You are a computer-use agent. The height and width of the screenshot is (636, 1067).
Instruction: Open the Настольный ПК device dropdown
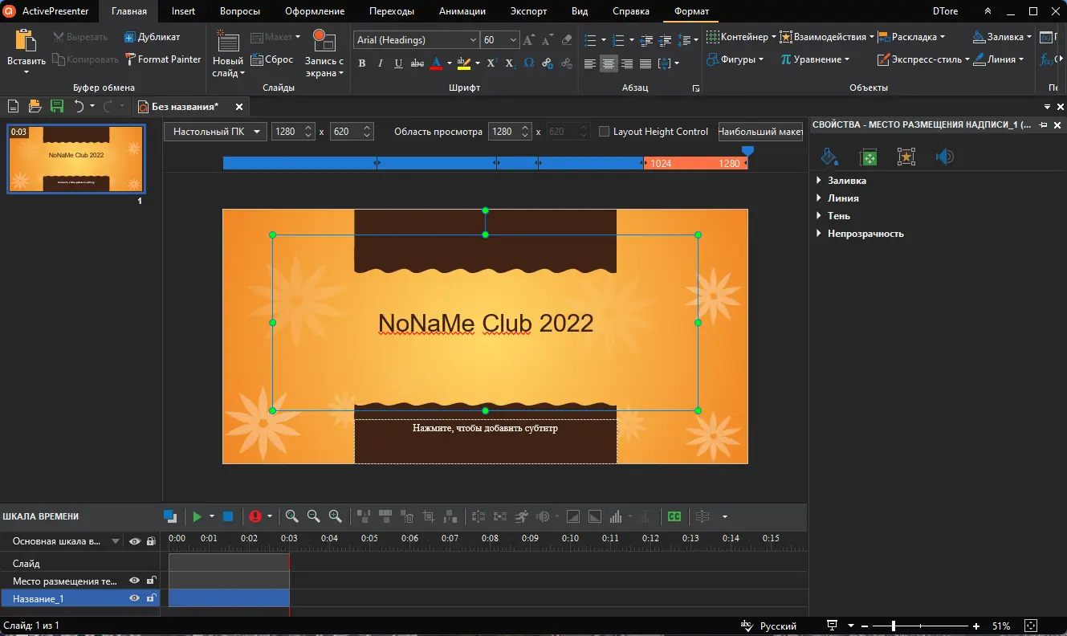tap(215, 132)
